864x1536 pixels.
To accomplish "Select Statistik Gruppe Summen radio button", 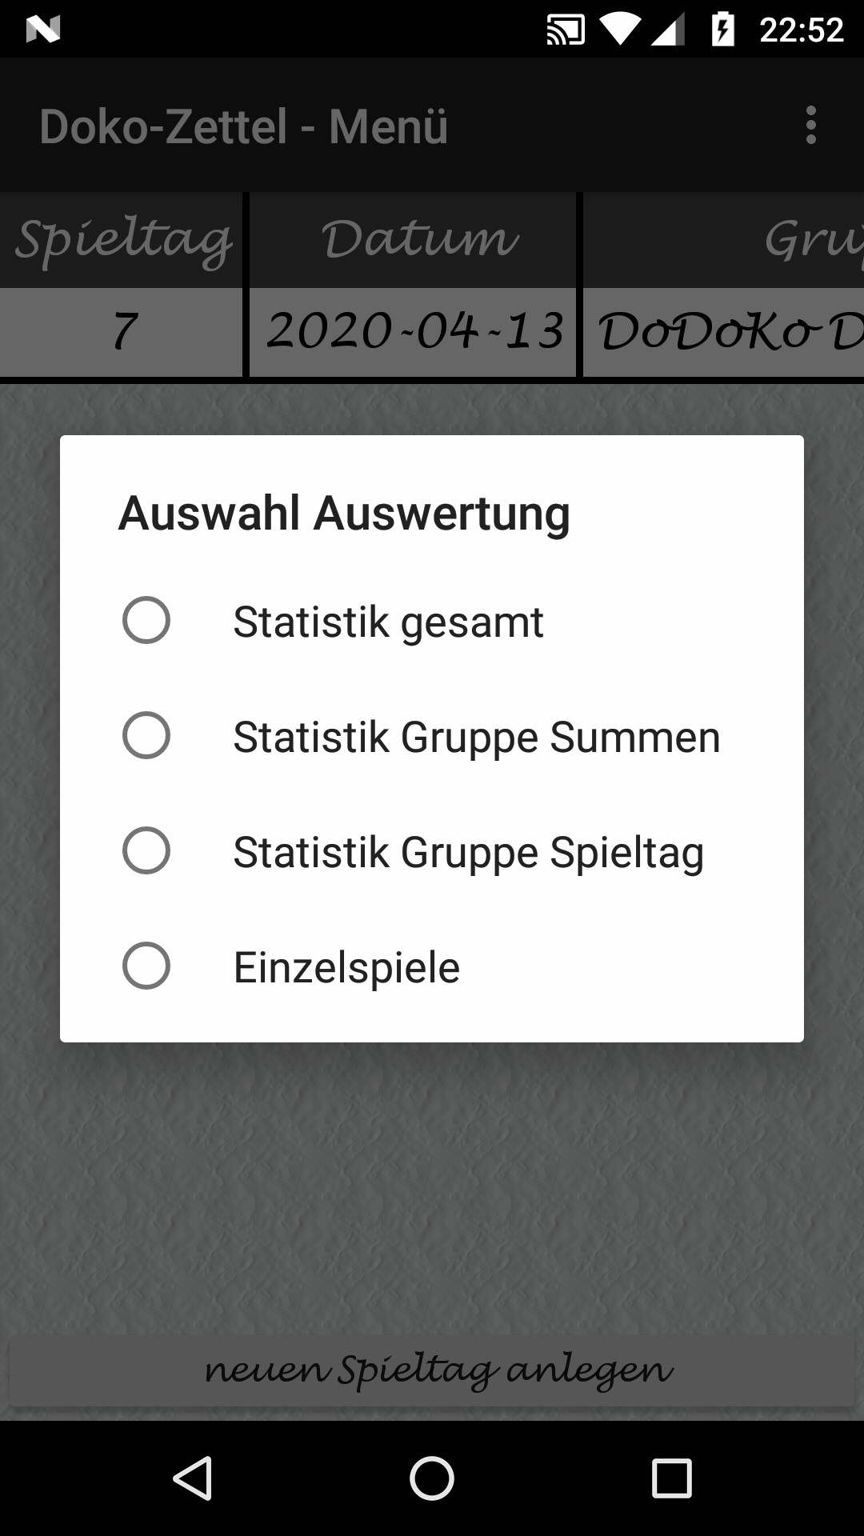I will coord(146,735).
